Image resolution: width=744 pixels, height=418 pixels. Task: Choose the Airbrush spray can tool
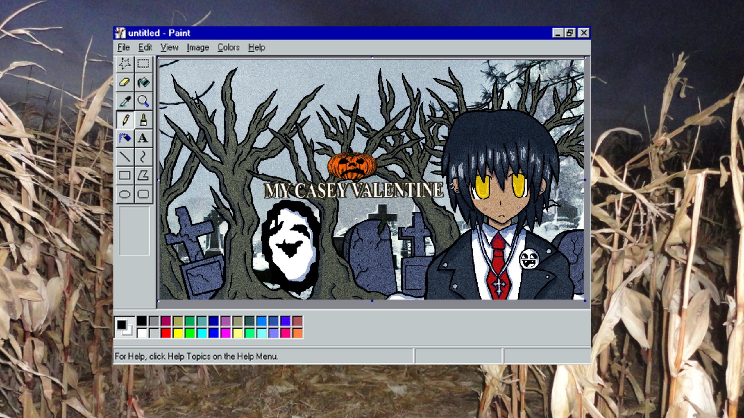125,138
